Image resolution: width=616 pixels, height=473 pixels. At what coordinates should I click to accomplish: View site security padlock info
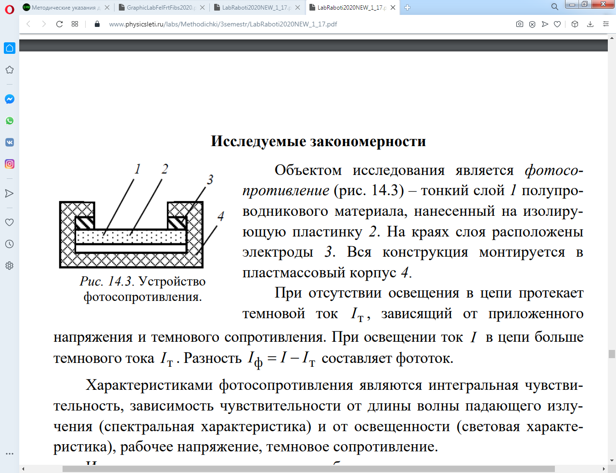click(x=97, y=24)
